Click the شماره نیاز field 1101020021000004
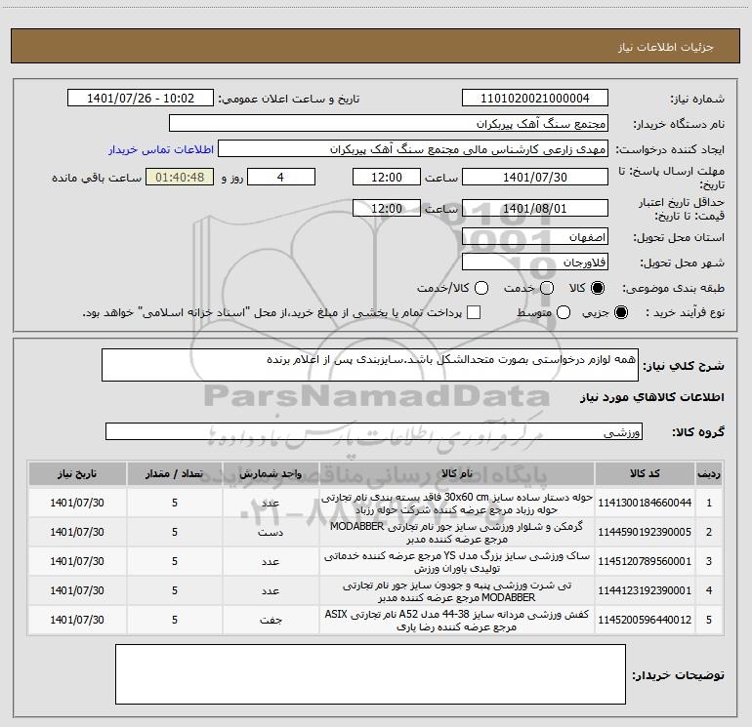This screenshot has height=727, width=752. (535, 99)
